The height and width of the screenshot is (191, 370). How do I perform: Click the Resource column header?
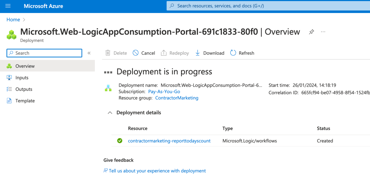pyautogui.click(x=138, y=128)
